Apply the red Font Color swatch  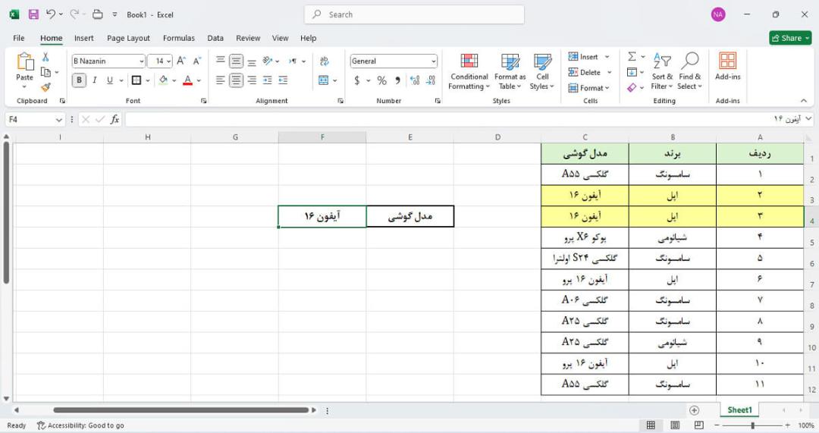(188, 80)
